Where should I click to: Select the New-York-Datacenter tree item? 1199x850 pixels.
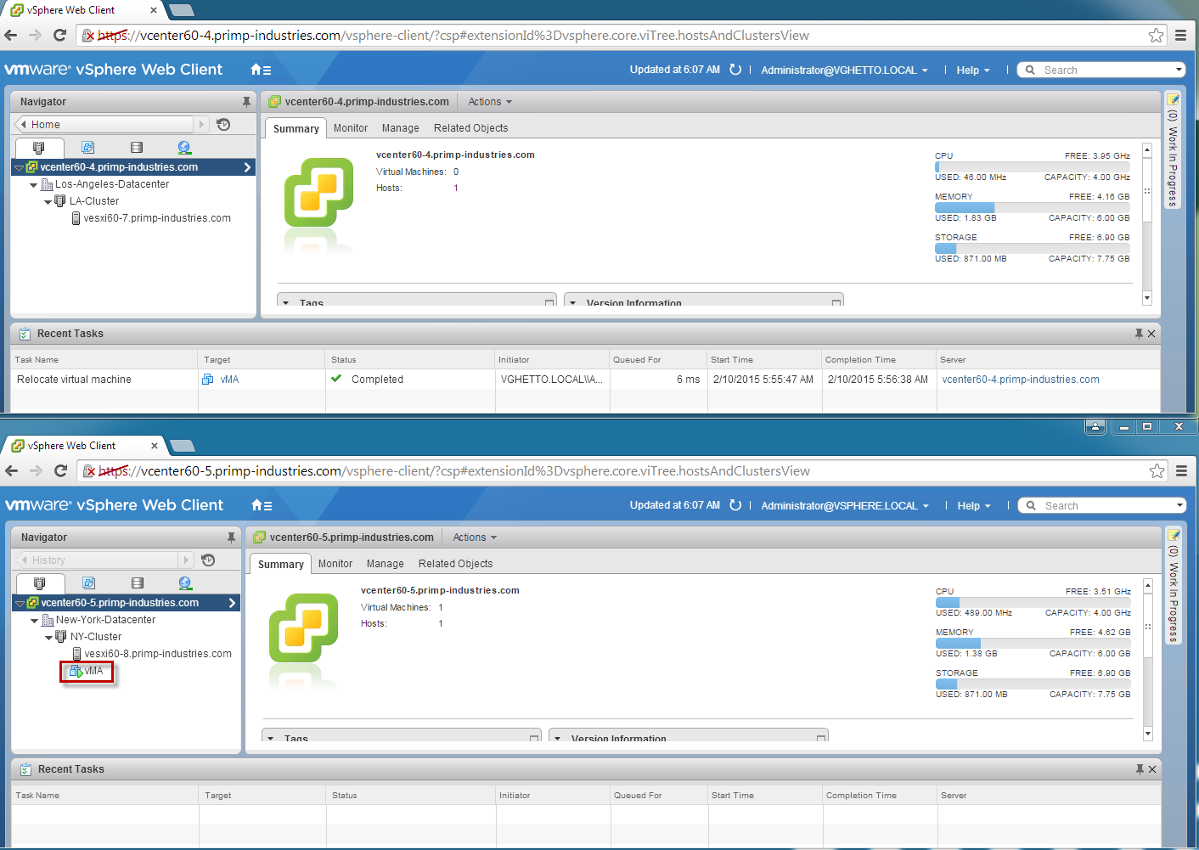[99, 620]
